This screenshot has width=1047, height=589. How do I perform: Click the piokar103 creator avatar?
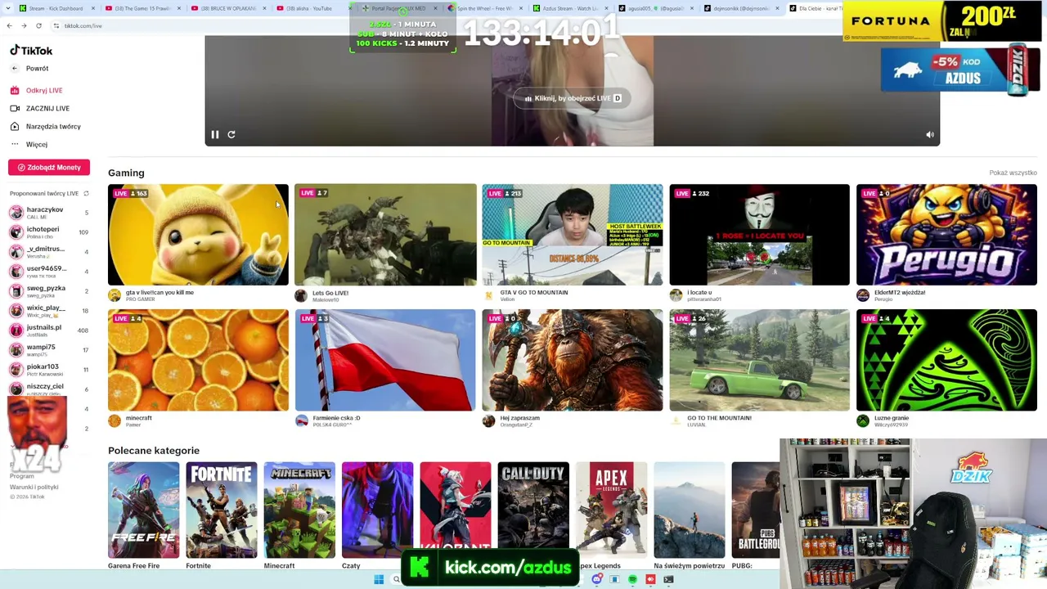16,370
